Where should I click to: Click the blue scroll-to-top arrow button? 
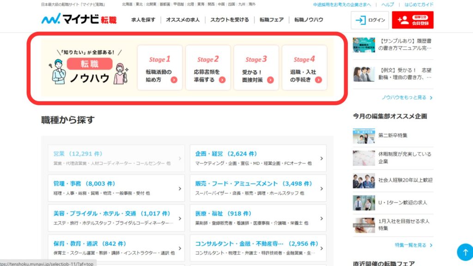coord(465,252)
